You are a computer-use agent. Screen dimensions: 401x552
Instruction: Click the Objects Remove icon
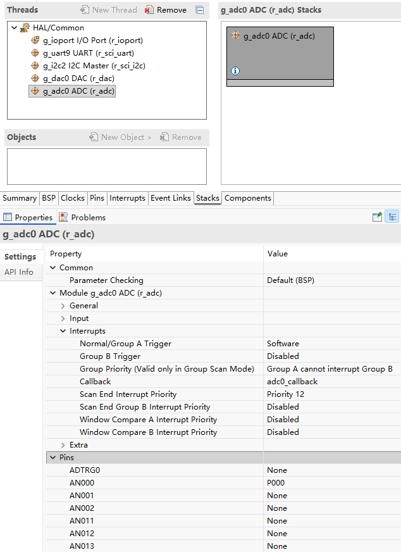tap(164, 137)
